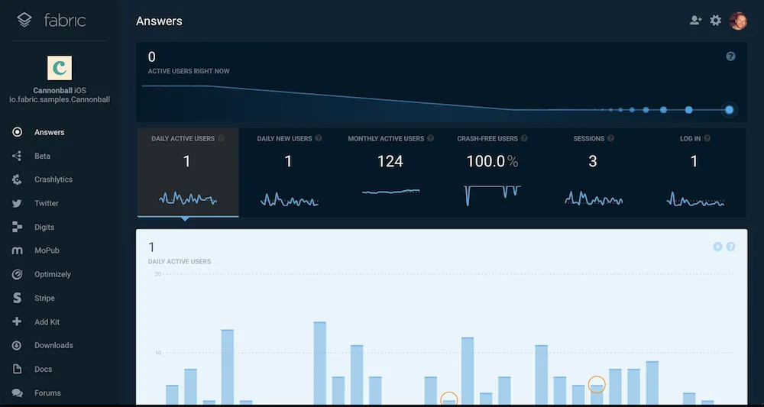764x407 pixels.
Task: Click the Beta share icon
Action: click(x=17, y=156)
